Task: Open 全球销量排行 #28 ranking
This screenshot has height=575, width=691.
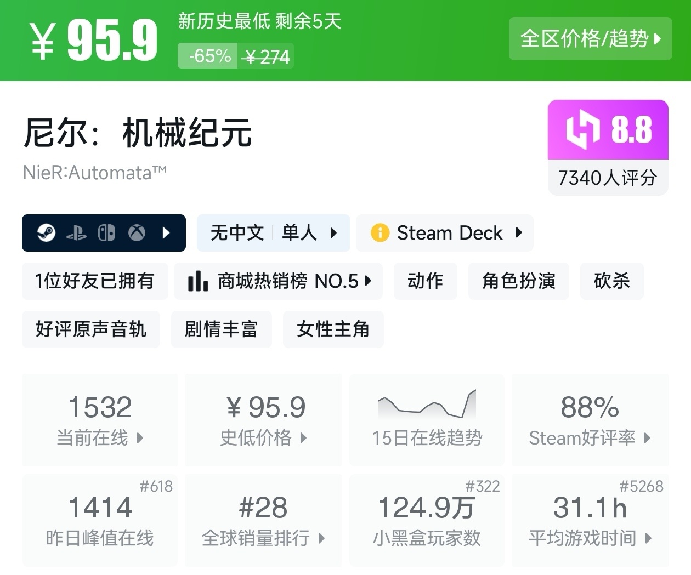Action: coord(264,520)
